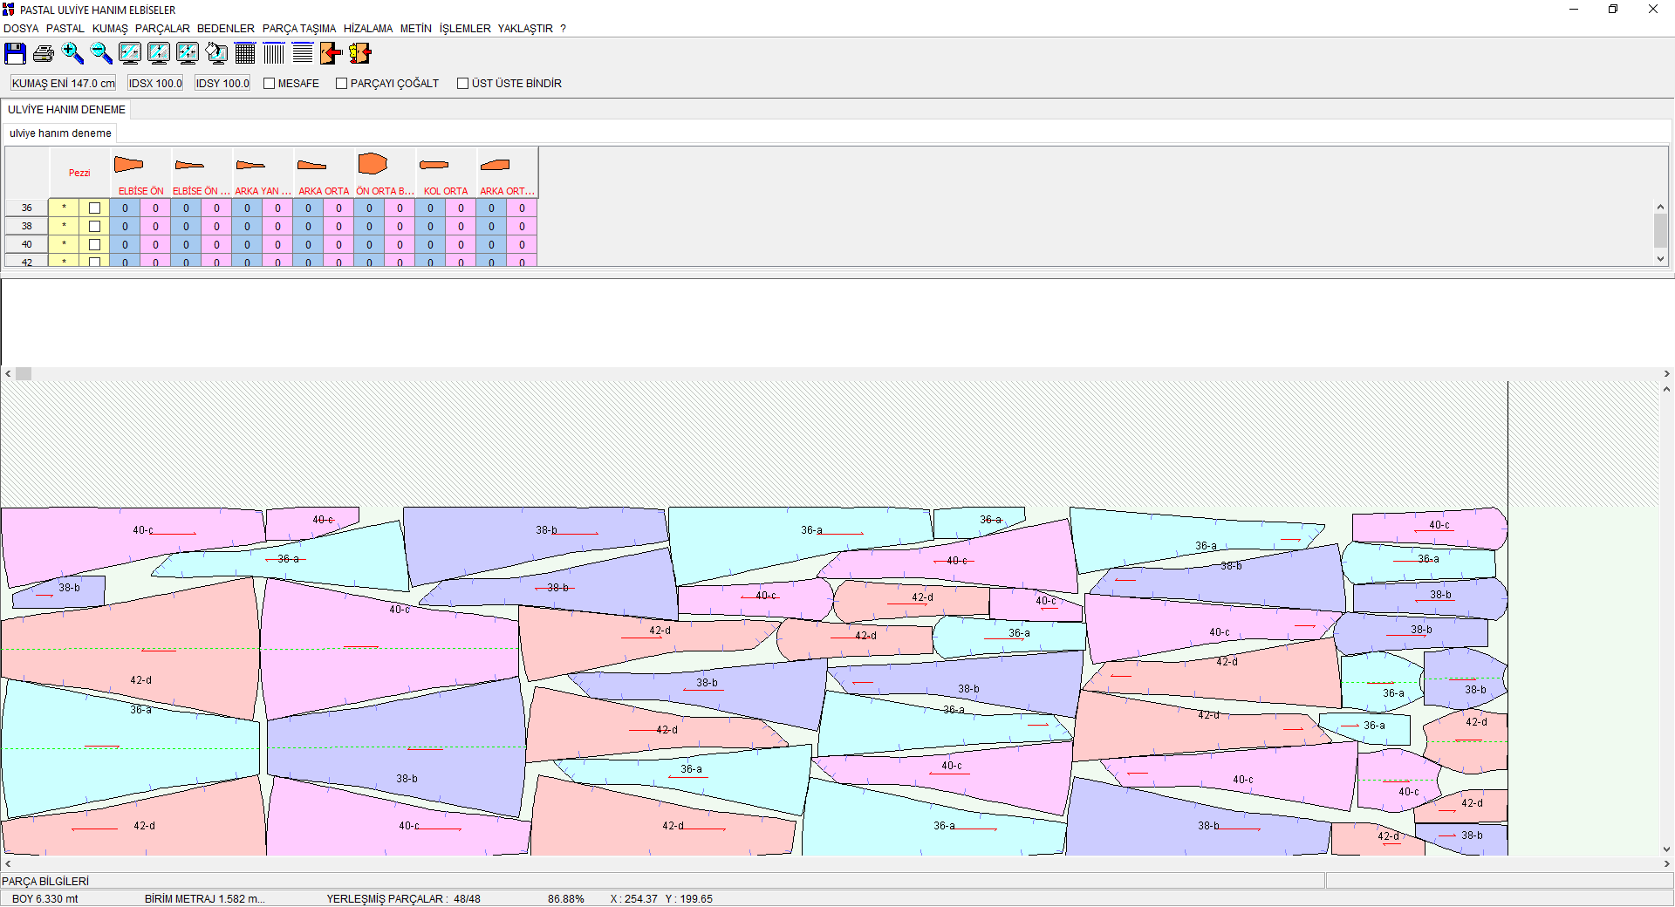Click the horizontal stripes pattern icon

coord(303,54)
